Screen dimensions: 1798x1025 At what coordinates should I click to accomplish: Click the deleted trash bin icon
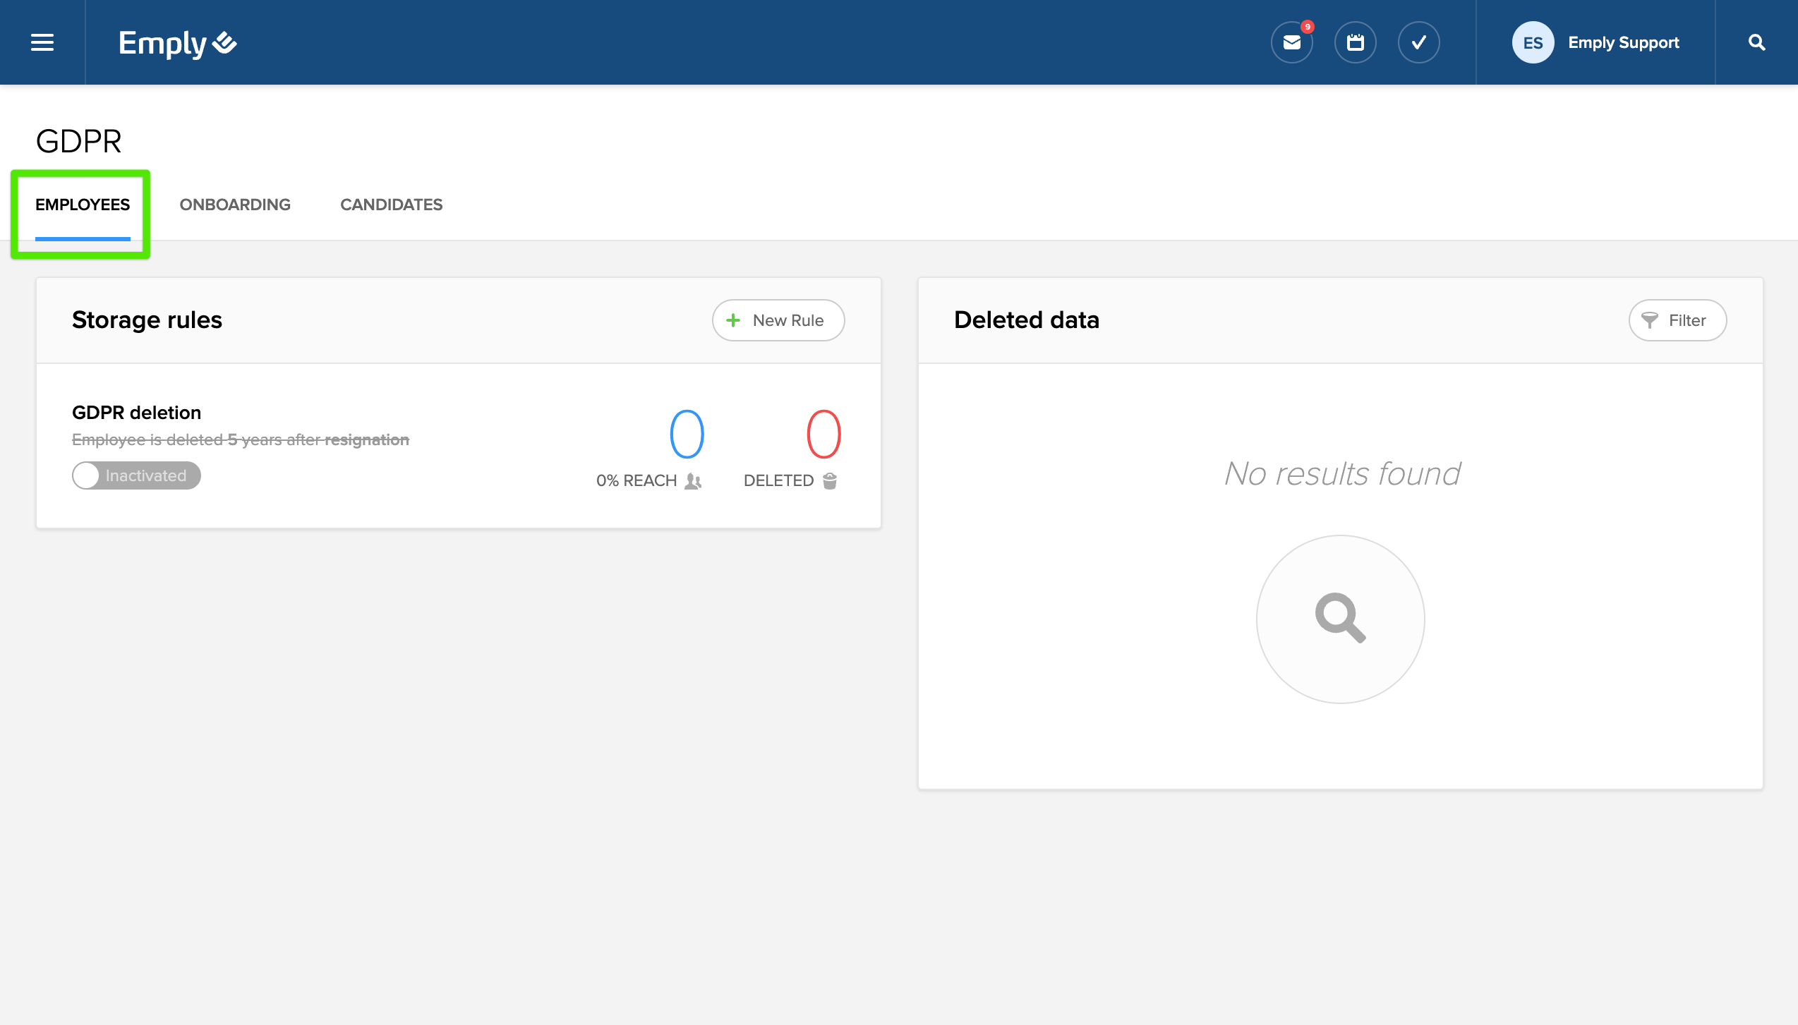click(x=830, y=480)
